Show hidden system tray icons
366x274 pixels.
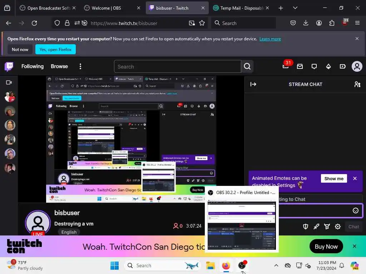276,265
